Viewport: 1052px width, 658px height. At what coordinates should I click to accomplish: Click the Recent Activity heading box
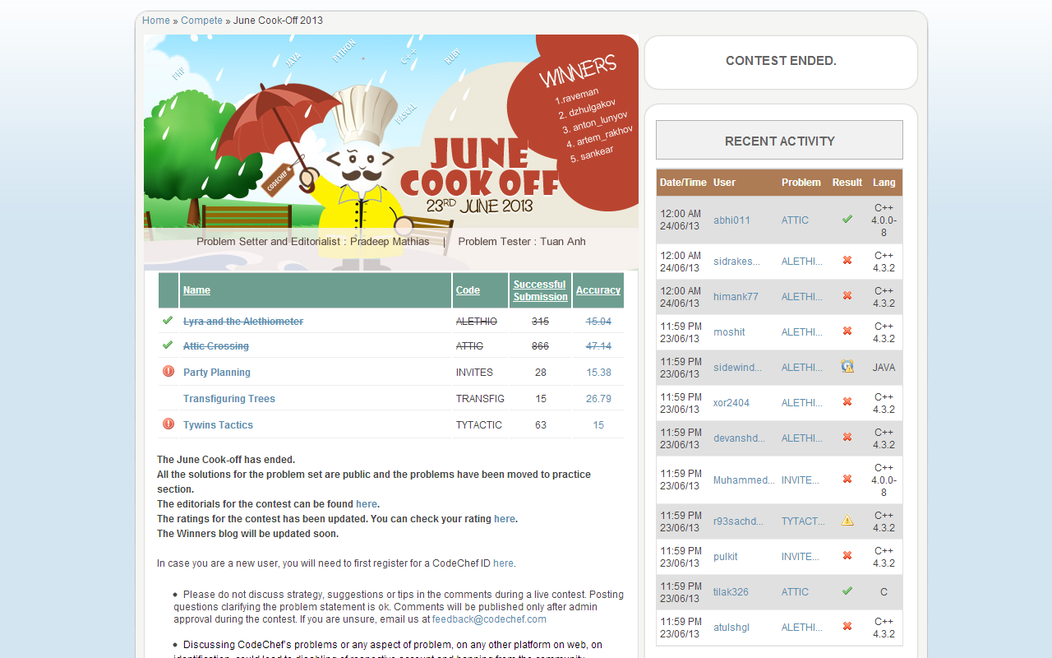point(779,141)
